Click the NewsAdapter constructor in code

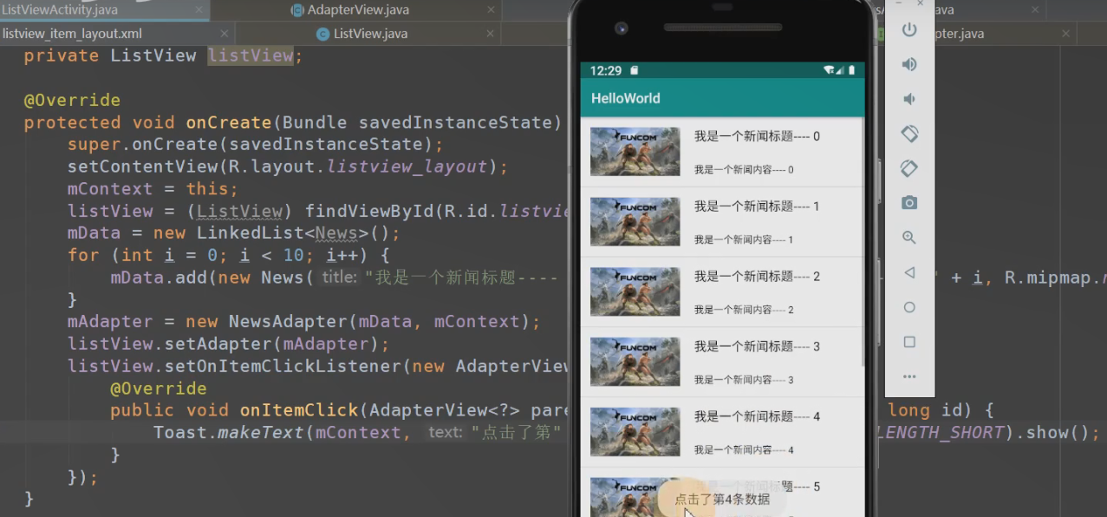tap(283, 322)
